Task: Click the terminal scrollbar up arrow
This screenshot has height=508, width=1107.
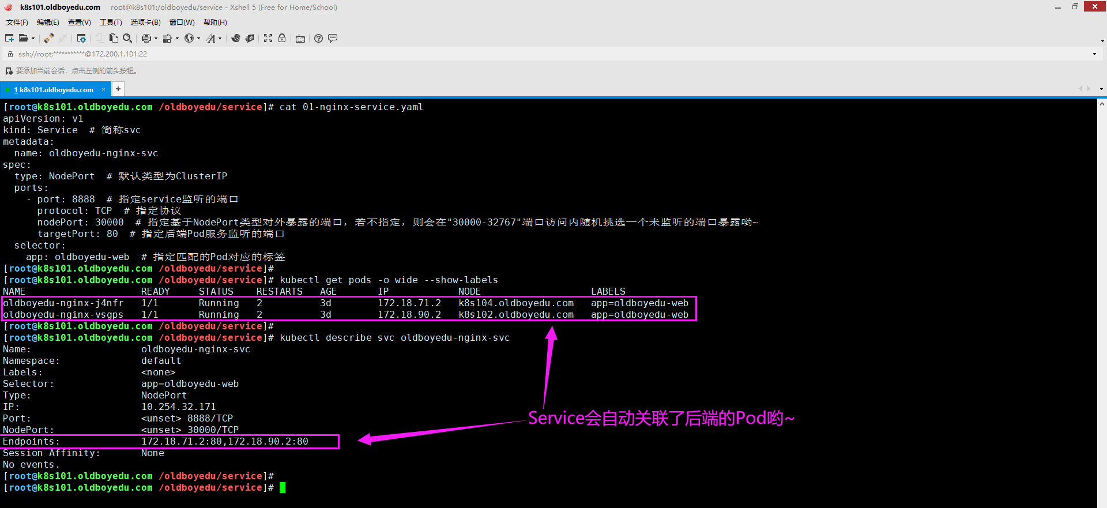Action: point(1102,104)
